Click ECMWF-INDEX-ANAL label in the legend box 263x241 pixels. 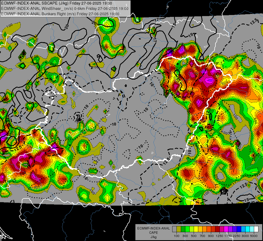(153, 228)
